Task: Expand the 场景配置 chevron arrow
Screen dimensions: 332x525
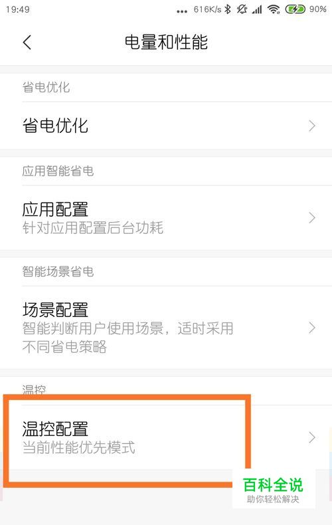Action: tap(312, 328)
